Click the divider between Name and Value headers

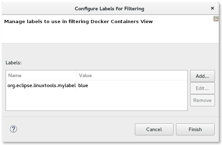pyautogui.click(x=76, y=75)
